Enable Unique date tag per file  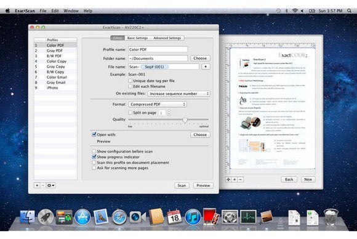click(x=130, y=81)
